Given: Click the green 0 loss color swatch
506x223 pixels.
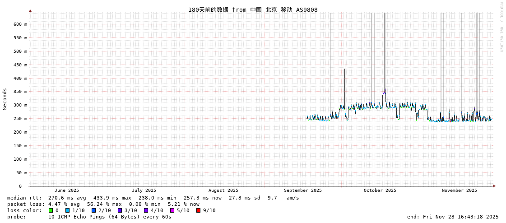Looking at the screenshot, I should coord(51,210).
